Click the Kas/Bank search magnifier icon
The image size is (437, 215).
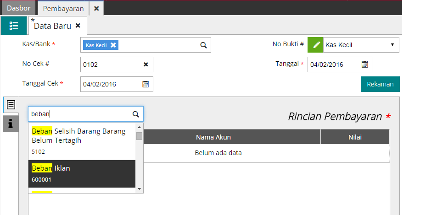point(203,45)
